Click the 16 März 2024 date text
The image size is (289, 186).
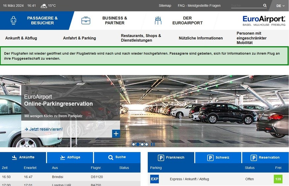point(13,6)
